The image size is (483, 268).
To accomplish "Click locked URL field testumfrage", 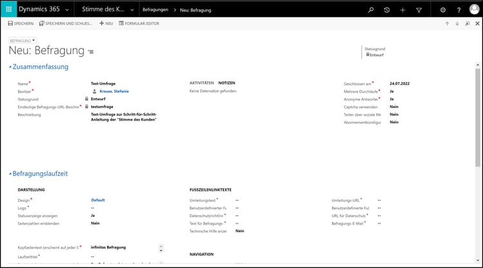I will [102, 106].
